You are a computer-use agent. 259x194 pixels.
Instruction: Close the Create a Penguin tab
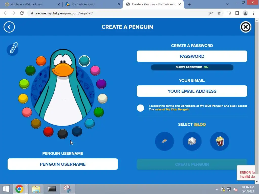point(180,5)
